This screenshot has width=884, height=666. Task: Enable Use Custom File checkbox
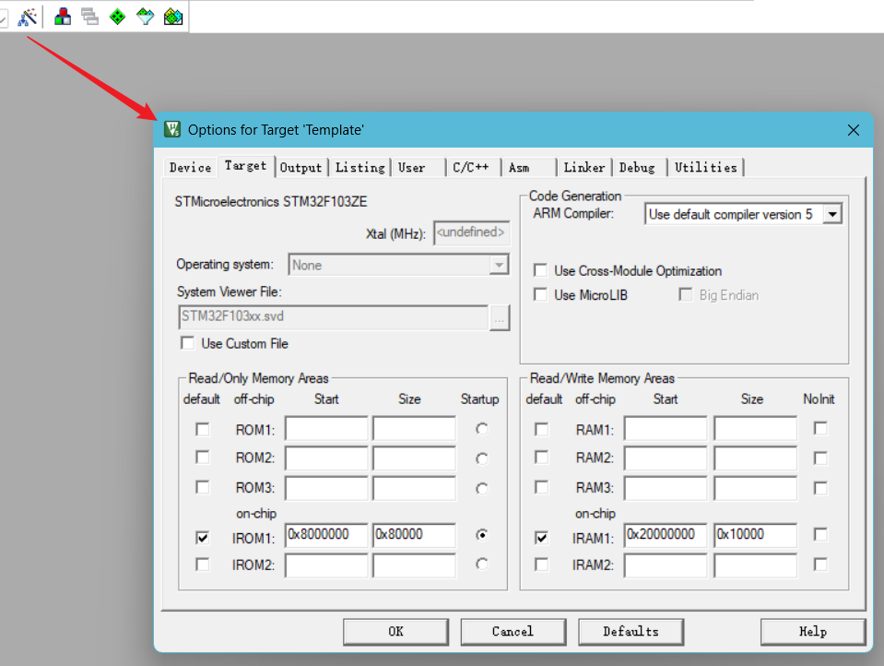187,343
